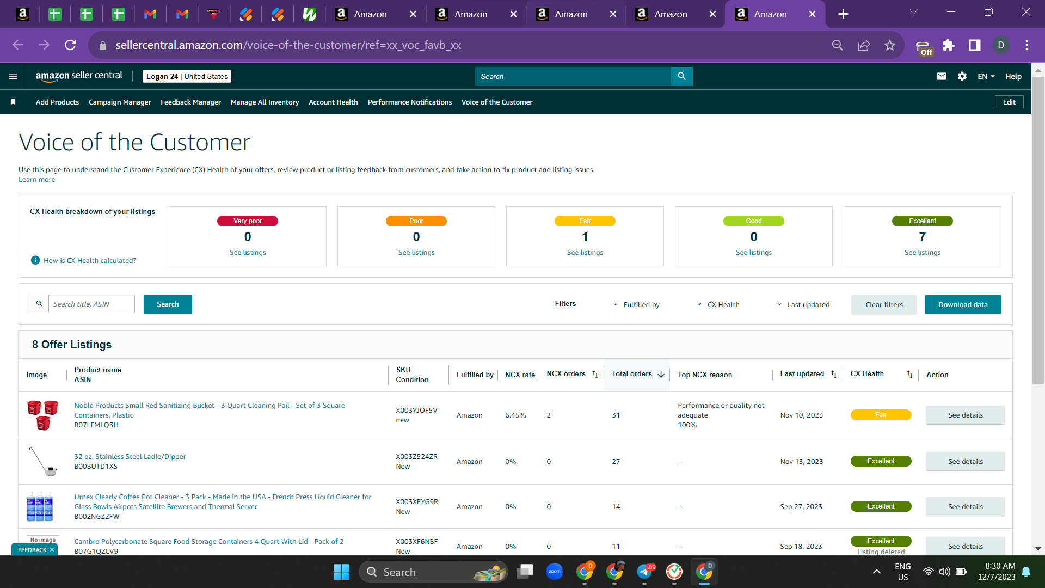This screenshot has width=1045, height=588.
Task: Open the settings gear icon
Action: coord(962,76)
